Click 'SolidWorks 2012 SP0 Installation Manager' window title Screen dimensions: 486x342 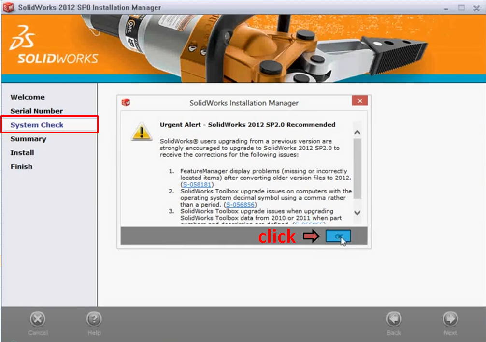(x=89, y=7)
